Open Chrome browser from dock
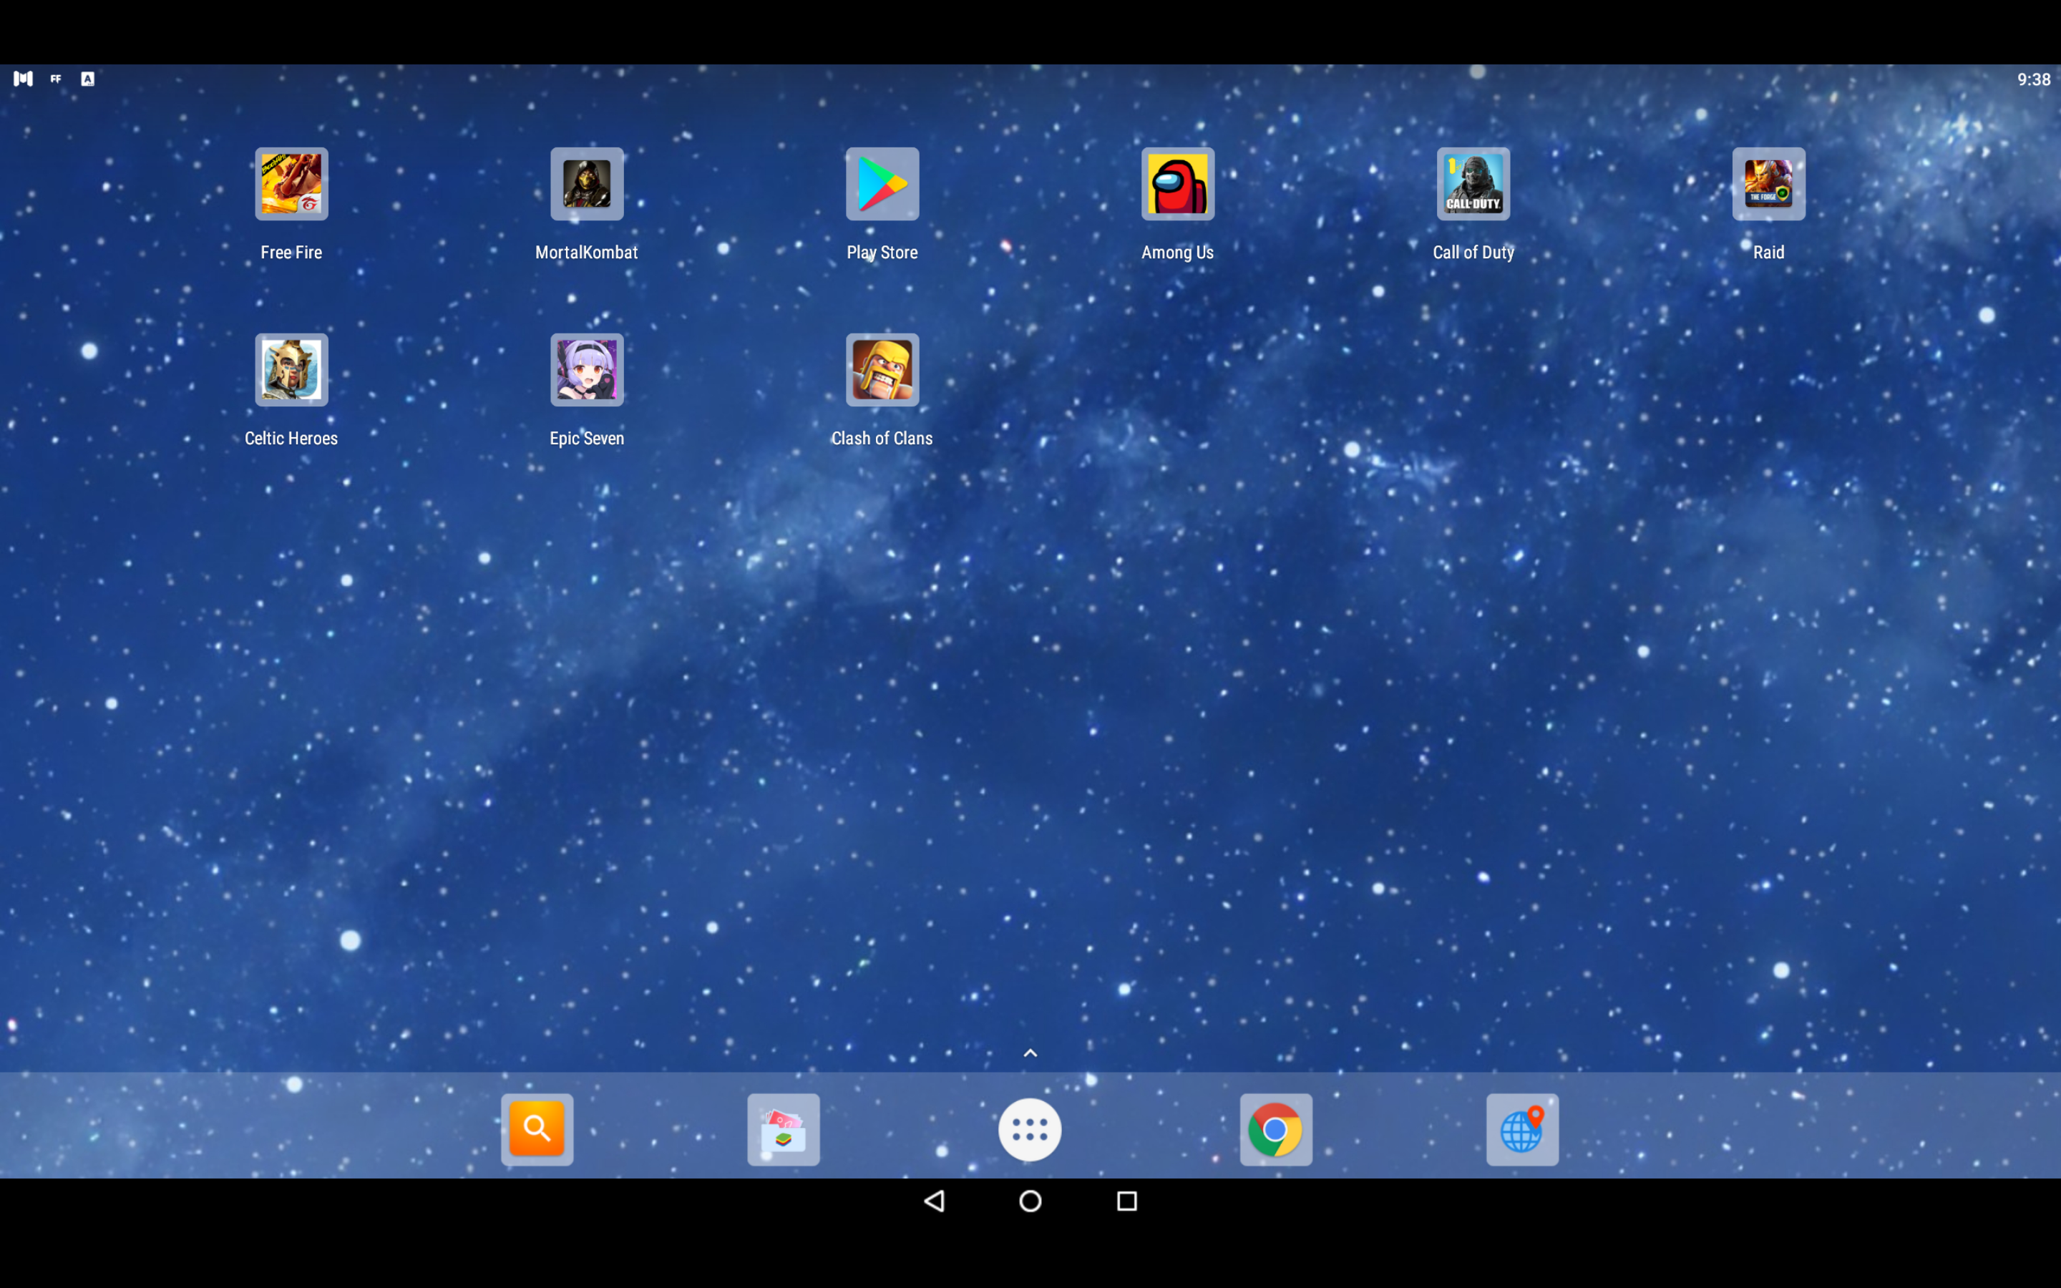2061x1288 pixels. [x=1275, y=1128]
